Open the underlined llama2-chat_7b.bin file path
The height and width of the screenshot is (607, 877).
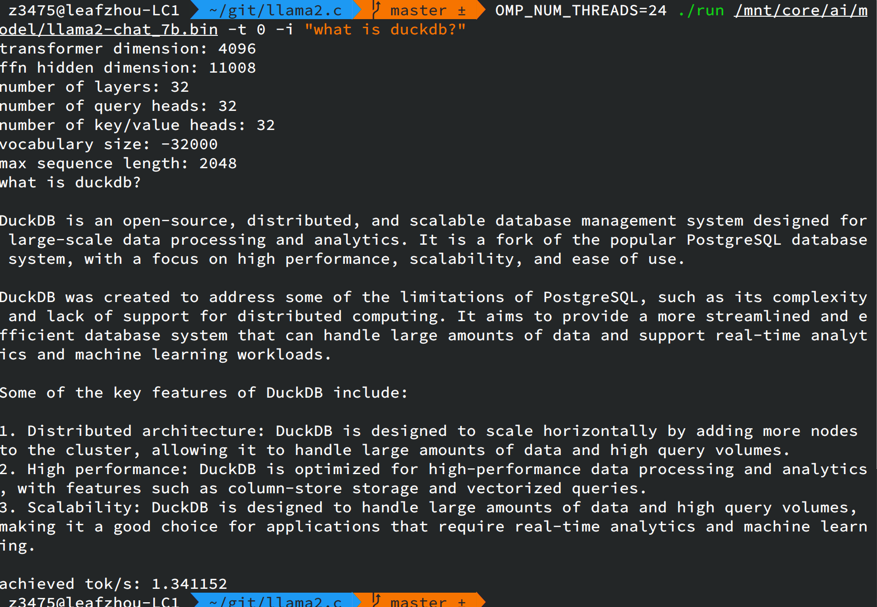point(109,30)
